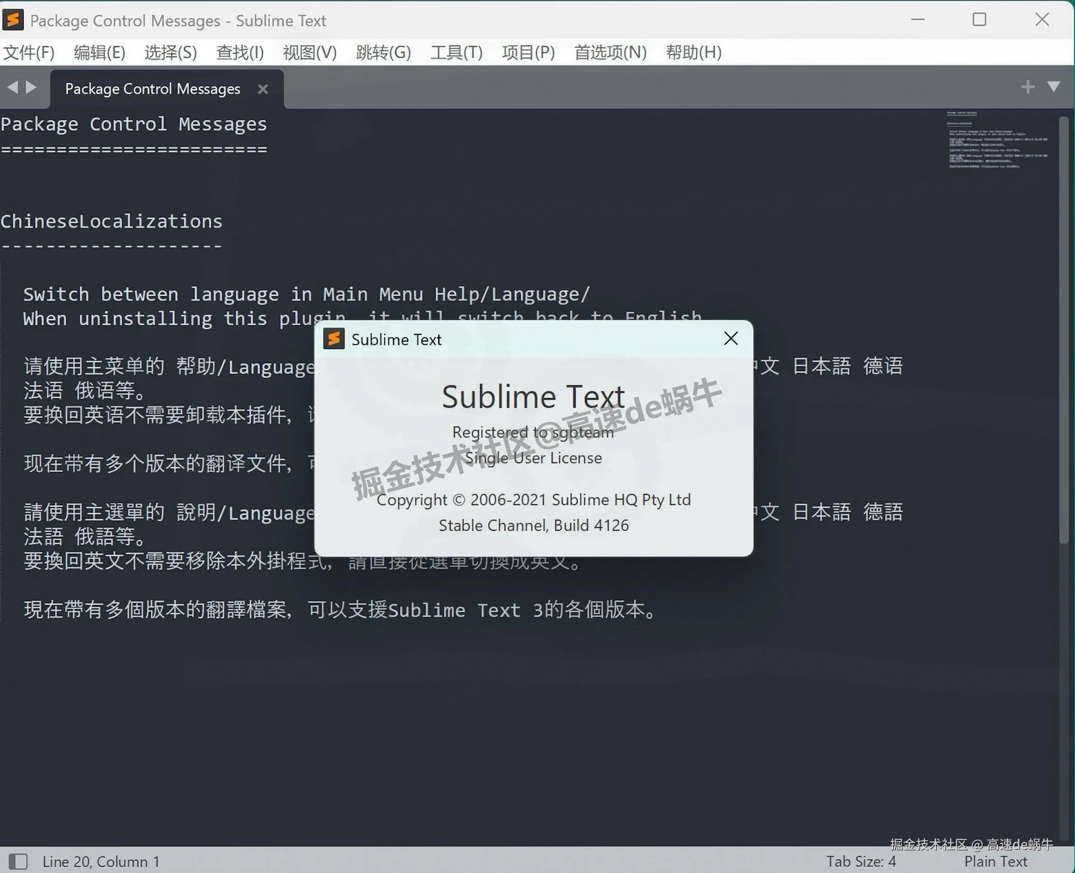Toggle the sidebar icon in the status bar
This screenshot has width=1075, height=873.
click(19, 862)
